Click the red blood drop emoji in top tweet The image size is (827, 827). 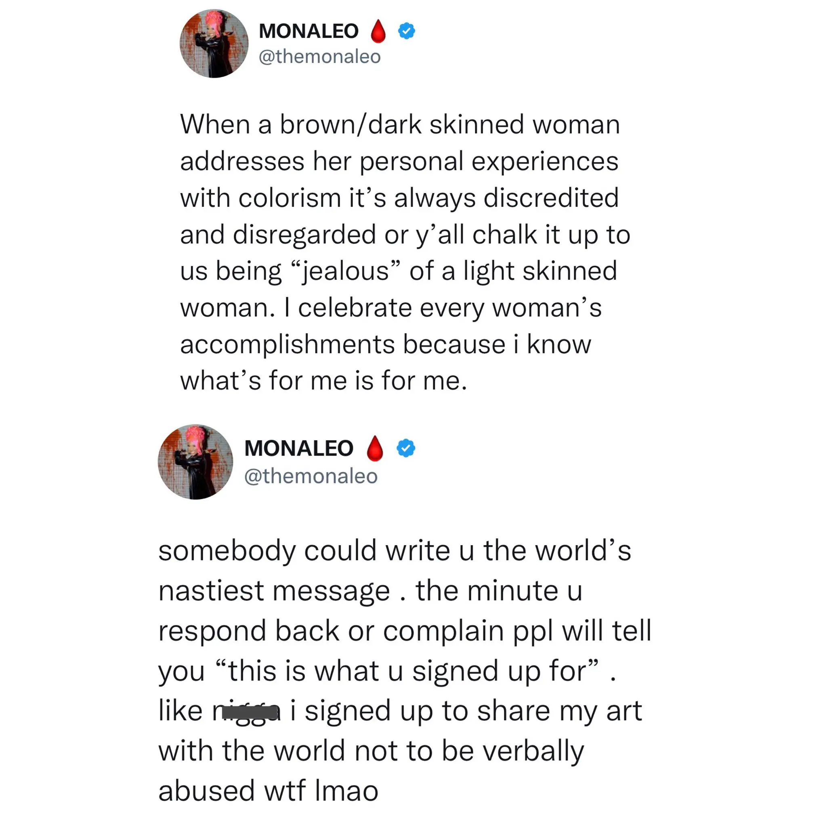click(378, 31)
